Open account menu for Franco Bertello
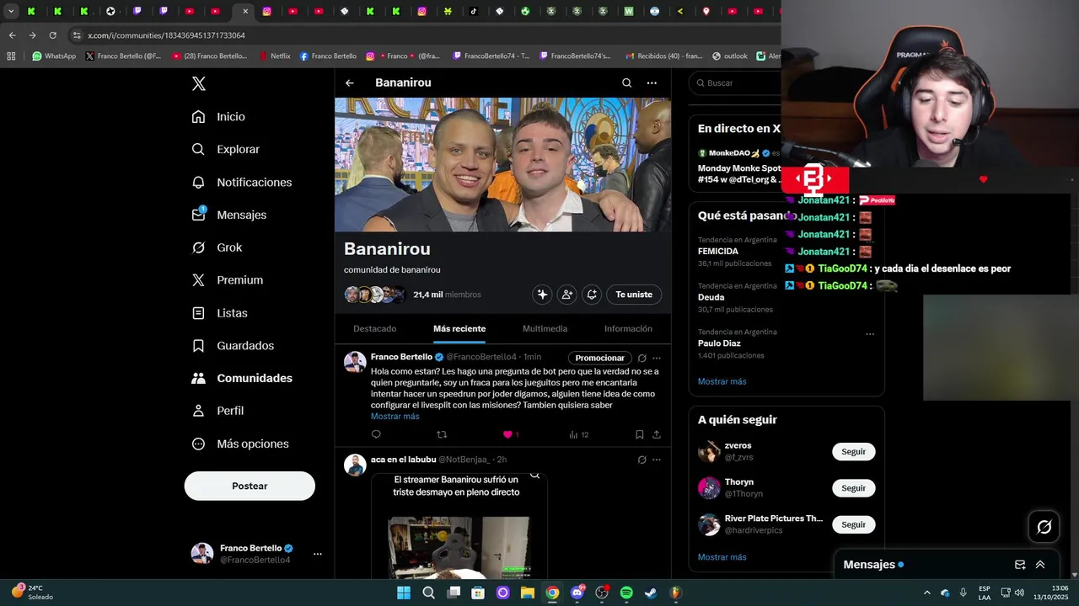The image size is (1079, 606). click(x=256, y=553)
